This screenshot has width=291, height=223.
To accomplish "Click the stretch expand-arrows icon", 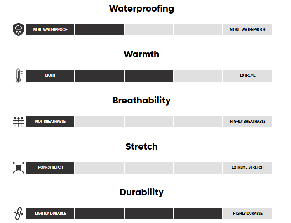I will pyautogui.click(x=18, y=167).
